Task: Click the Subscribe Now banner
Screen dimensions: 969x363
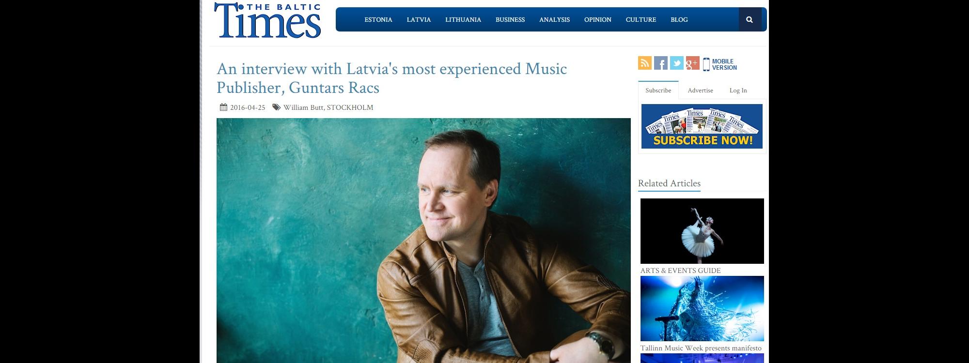Action: coord(702,126)
